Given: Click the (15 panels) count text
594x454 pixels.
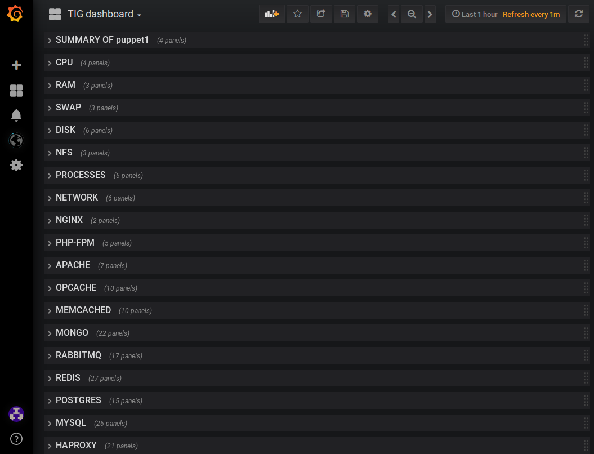Looking at the screenshot, I should 126,401.
